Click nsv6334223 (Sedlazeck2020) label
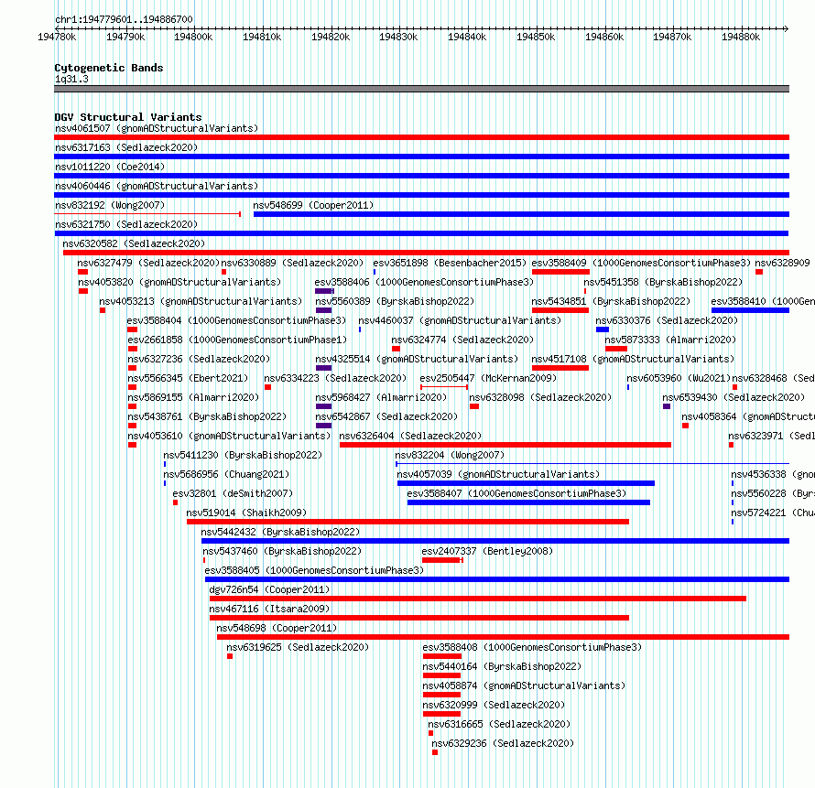Screen dimensions: 815x788 point(335,378)
